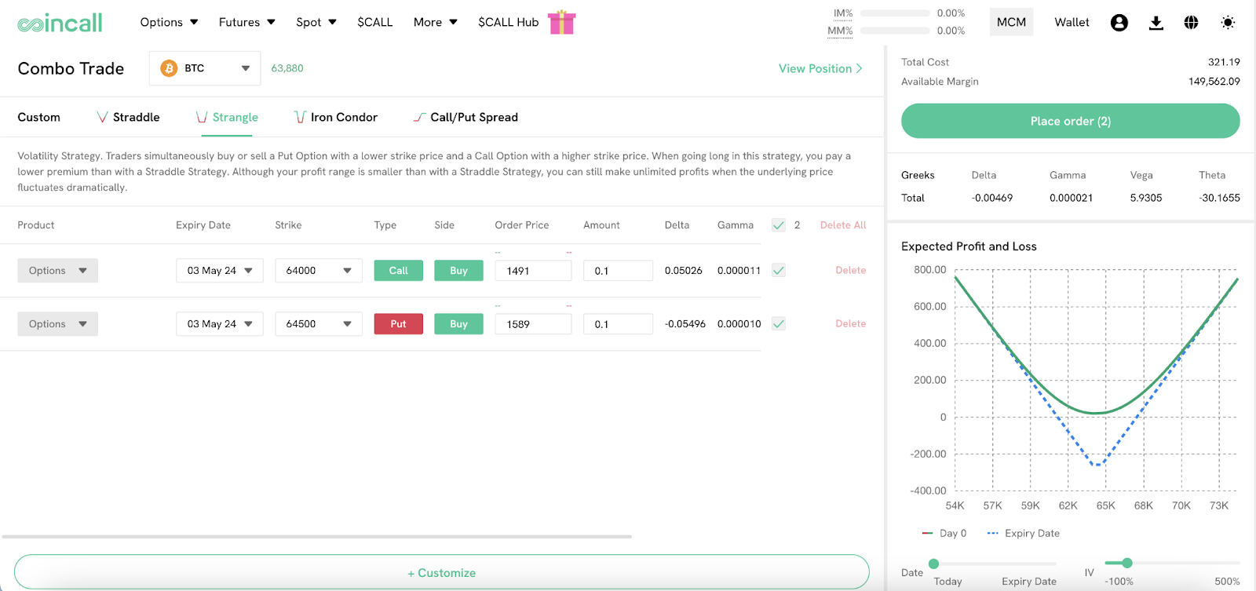Click the download icon in header
This screenshot has width=1256, height=591.
[1156, 23]
